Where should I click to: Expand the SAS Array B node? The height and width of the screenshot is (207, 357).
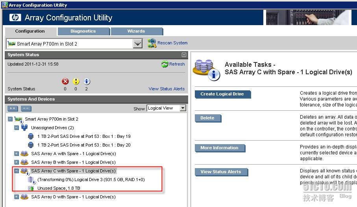17,162
